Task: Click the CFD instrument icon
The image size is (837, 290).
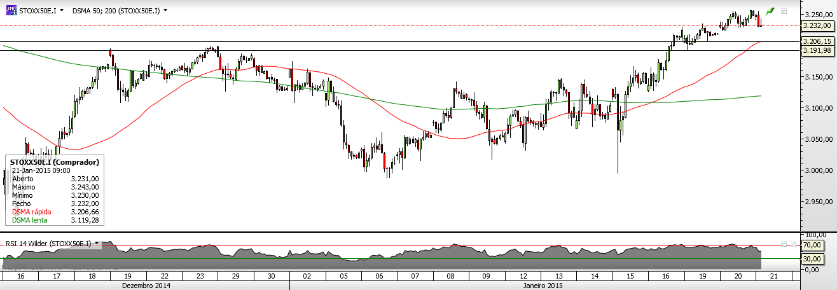Action: (11, 10)
